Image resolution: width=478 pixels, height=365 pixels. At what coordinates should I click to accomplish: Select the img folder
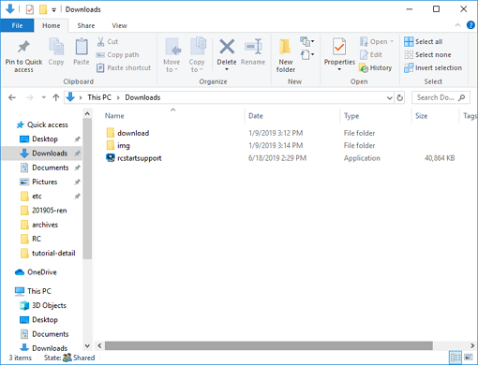(x=118, y=145)
